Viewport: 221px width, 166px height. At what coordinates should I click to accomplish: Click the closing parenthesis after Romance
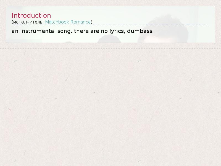91,22
